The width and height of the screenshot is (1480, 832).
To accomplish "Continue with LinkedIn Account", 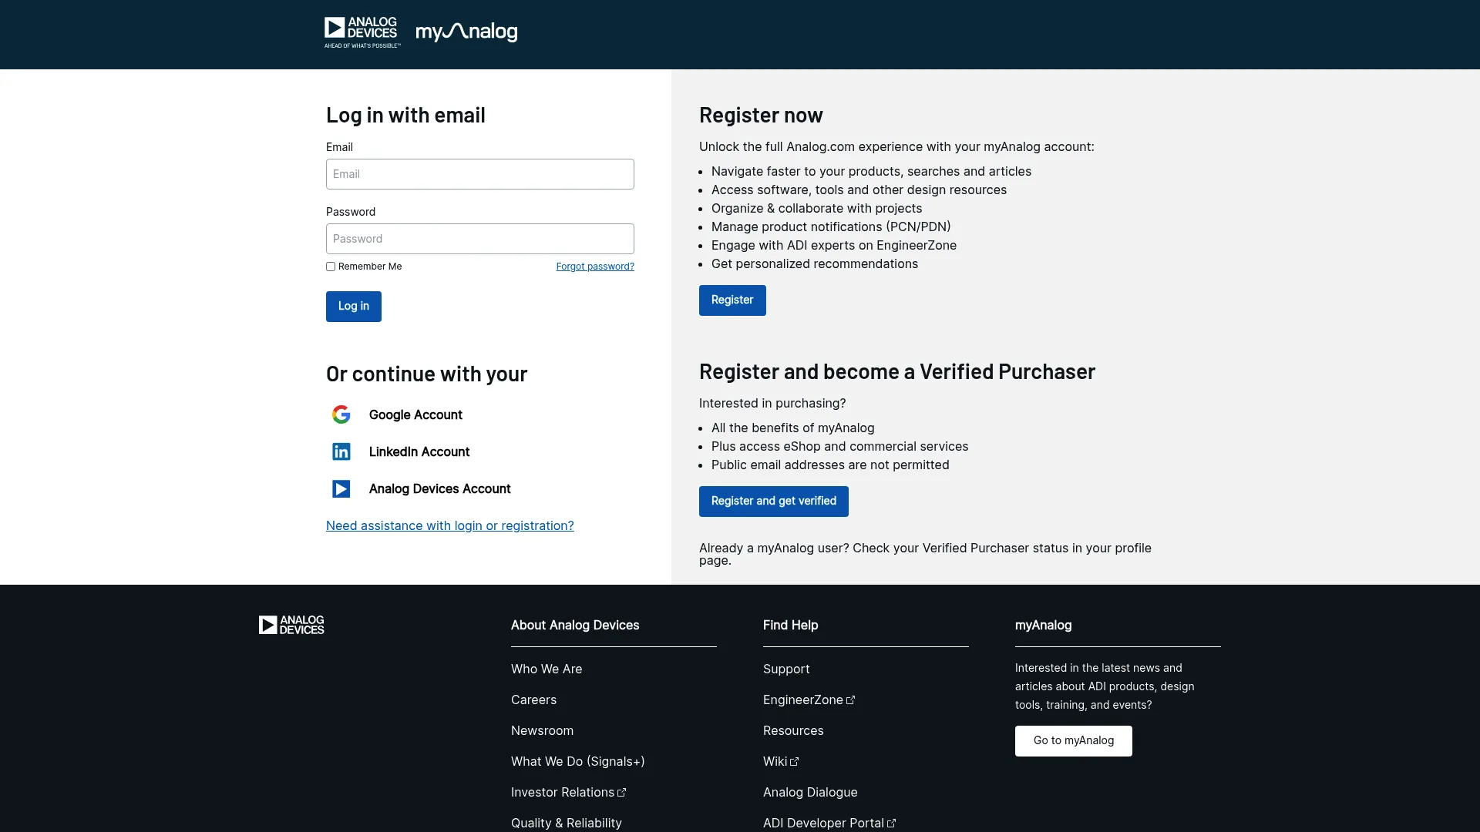I will (419, 451).
